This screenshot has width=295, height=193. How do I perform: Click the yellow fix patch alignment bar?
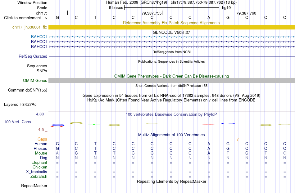171,27
